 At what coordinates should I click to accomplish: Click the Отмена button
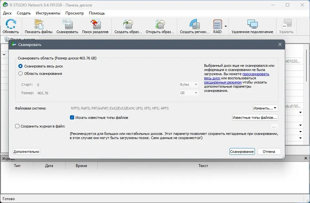tap(269, 152)
